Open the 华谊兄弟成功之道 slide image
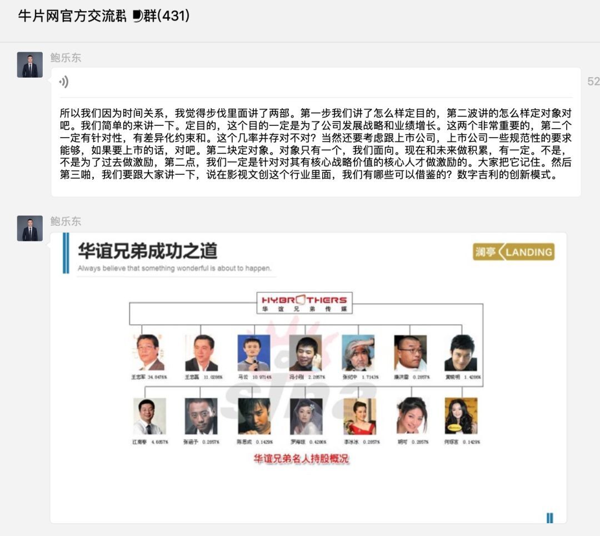This screenshot has width=600, height=536. 308,377
